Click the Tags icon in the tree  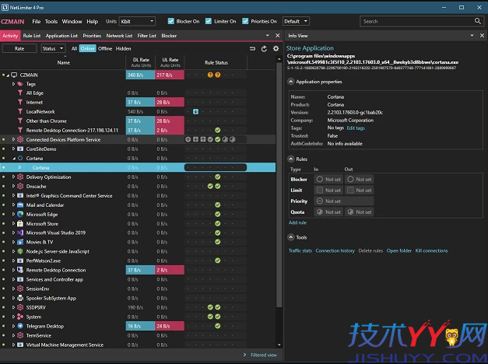(x=20, y=84)
